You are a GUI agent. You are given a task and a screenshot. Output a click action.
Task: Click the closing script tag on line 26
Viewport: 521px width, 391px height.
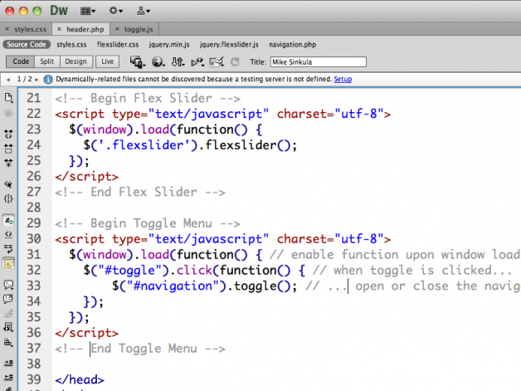pyautogui.click(x=87, y=177)
